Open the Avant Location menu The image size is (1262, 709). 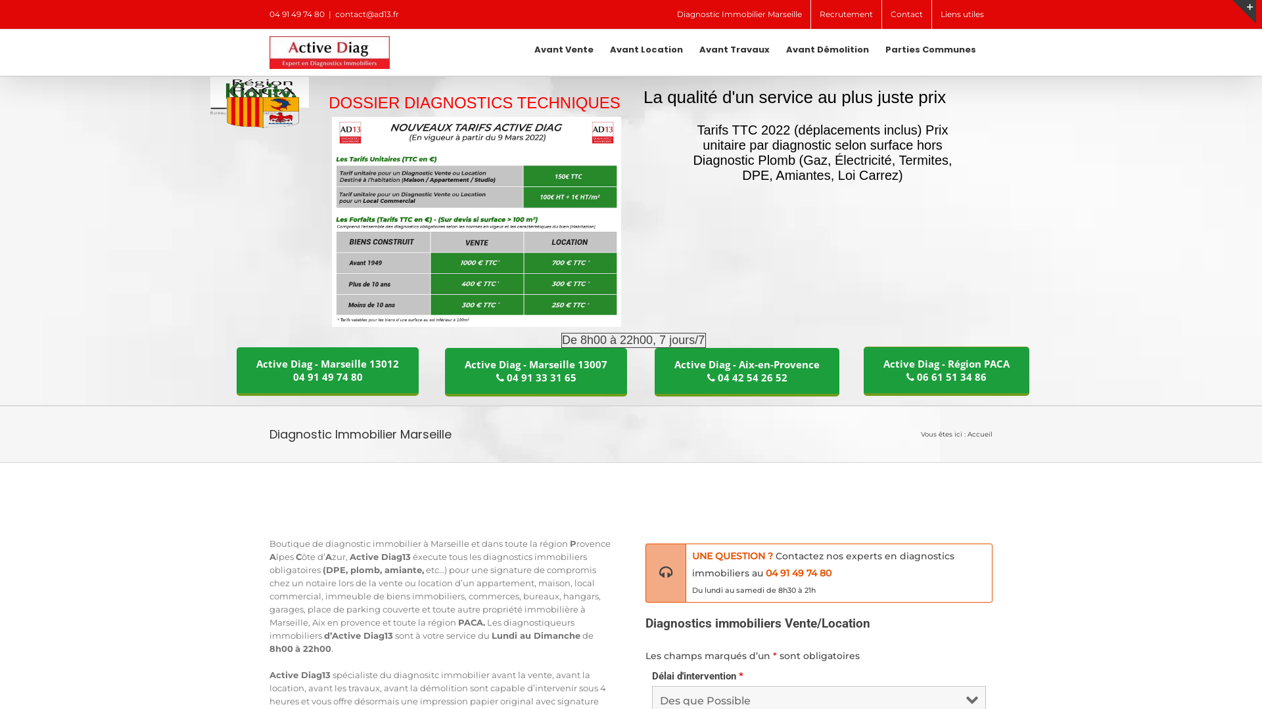point(646,50)
